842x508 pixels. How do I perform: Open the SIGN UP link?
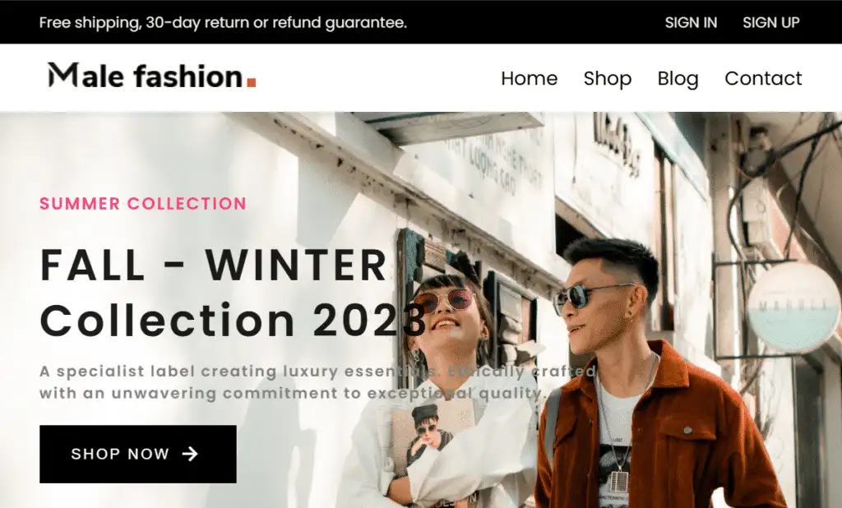(x=771, y=22)
